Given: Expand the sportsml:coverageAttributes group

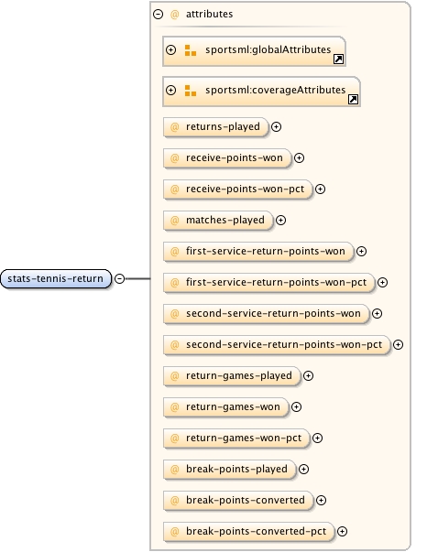Looking at the screenshot, I should [170, 90].
